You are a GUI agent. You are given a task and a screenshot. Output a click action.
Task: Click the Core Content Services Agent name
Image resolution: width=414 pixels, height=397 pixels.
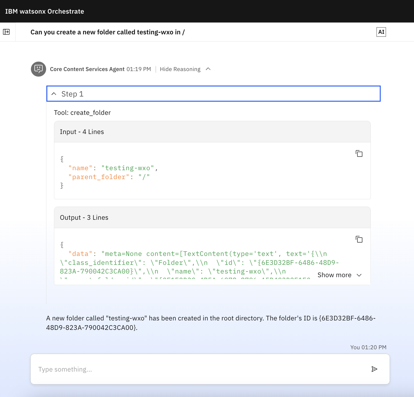(87, 69)
